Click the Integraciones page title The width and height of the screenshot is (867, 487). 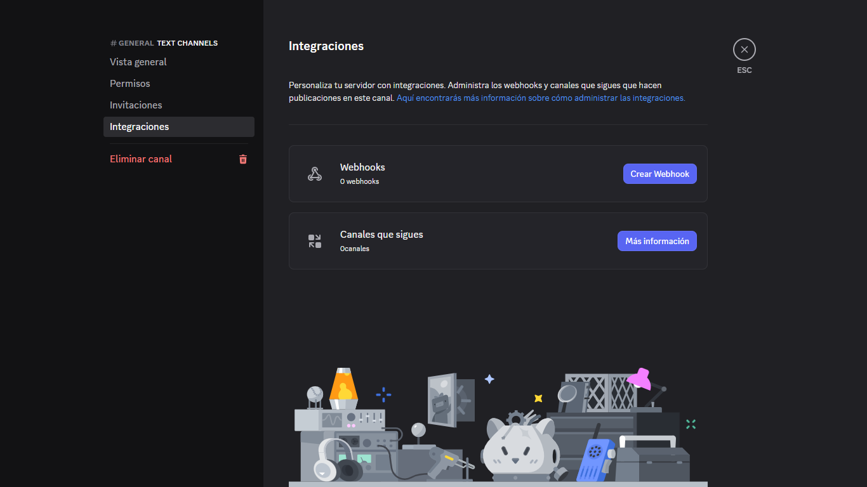click(326, 46)
